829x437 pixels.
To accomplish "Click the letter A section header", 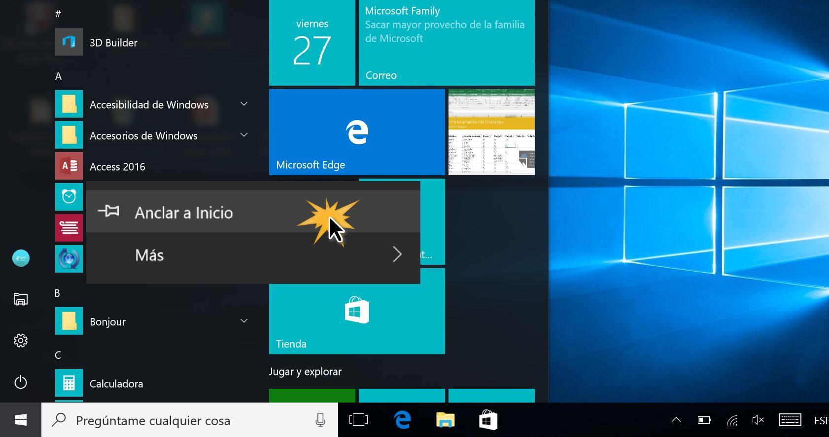I will click(58, 76).
